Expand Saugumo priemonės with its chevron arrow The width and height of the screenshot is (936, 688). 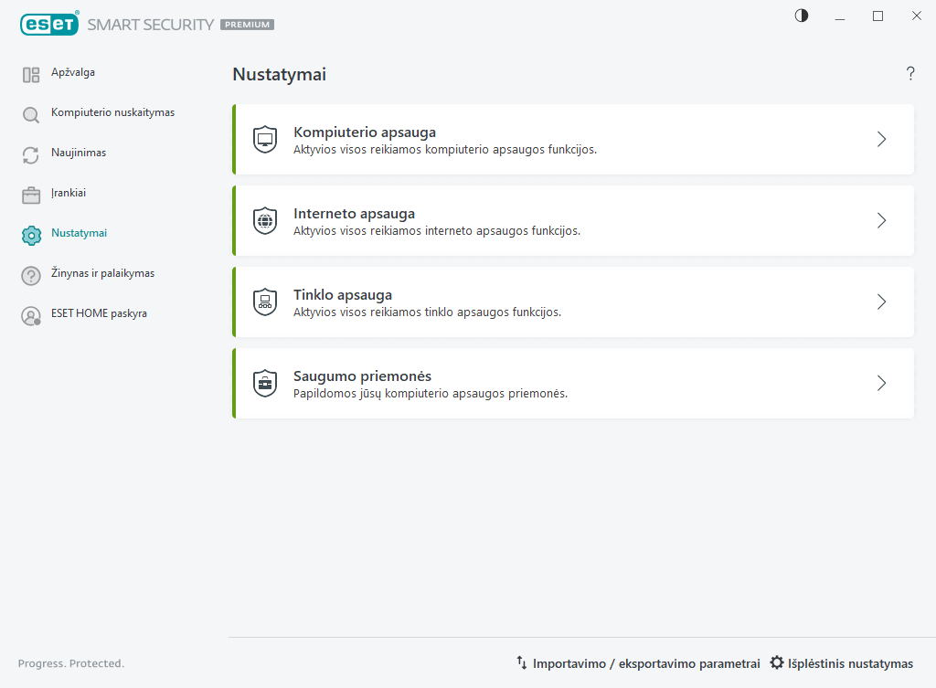tap(881, 384)
